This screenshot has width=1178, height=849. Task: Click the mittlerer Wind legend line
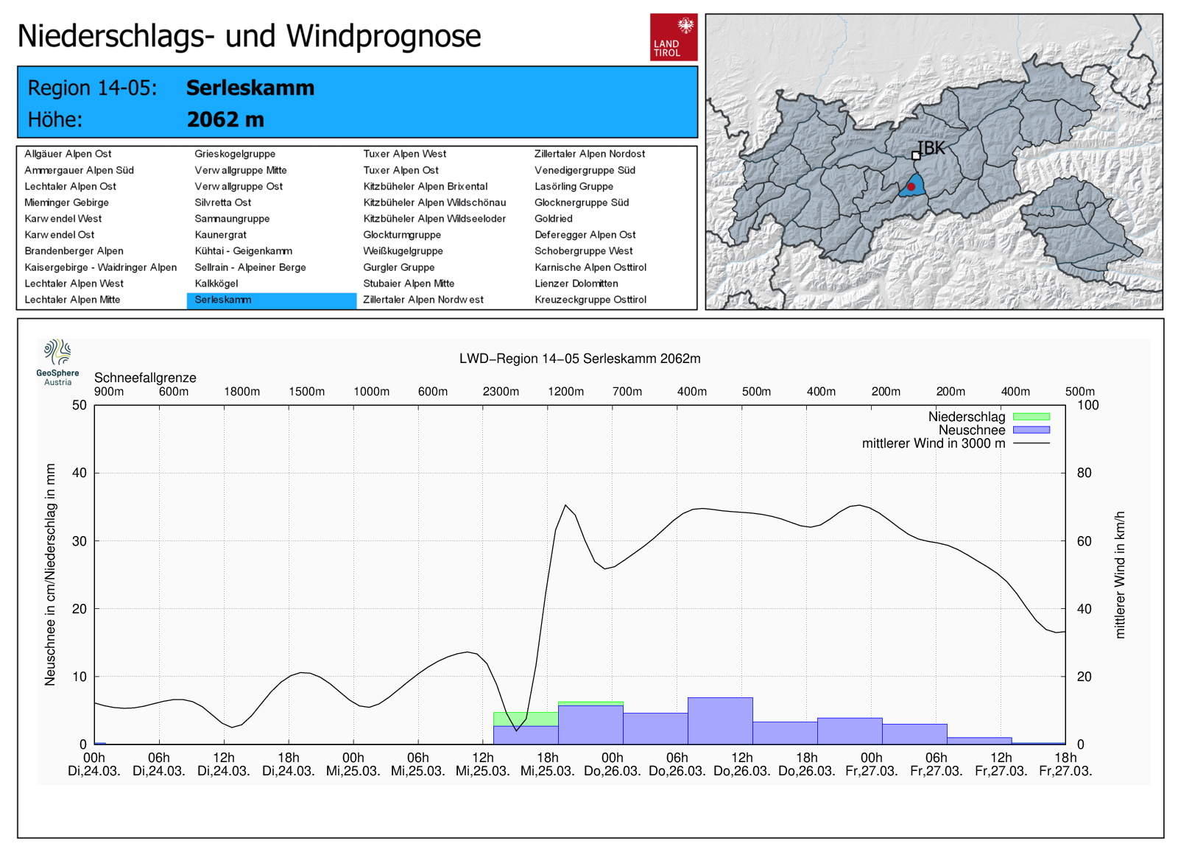pos(1031,443)
